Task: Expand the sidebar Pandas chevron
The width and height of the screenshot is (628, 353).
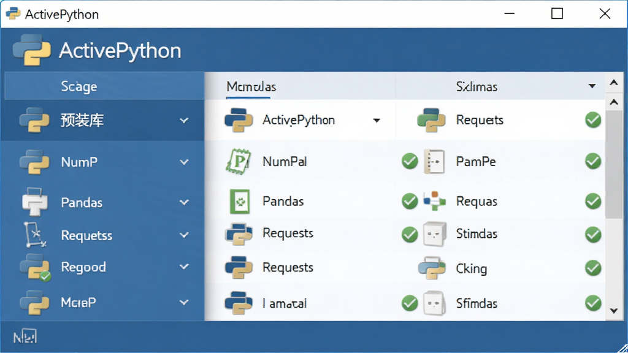Action: pyautogui.click(x=184, y=202)
